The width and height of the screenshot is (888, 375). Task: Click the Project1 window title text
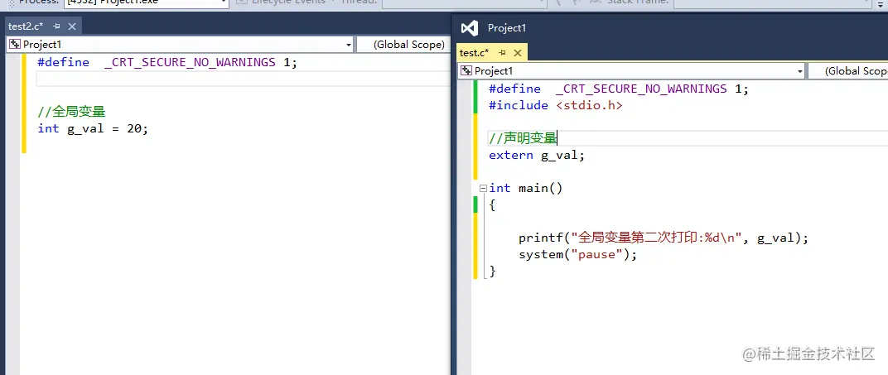507,27
